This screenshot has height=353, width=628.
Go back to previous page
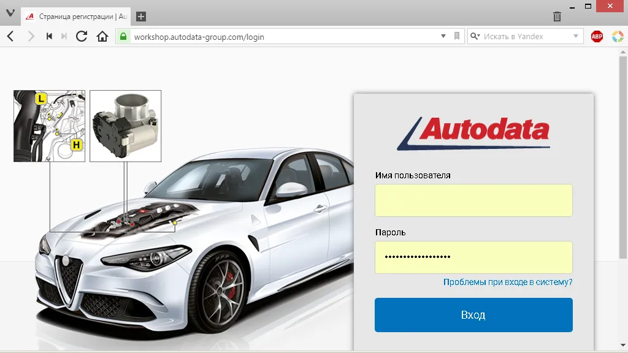(11, 36)
